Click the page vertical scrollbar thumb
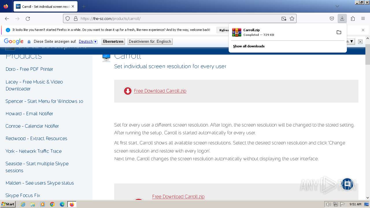This screenshot has height=208, width=370. [x=368, y=54]
